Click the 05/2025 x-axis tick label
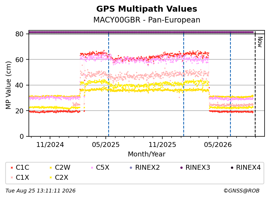 [x=106, y=145]
